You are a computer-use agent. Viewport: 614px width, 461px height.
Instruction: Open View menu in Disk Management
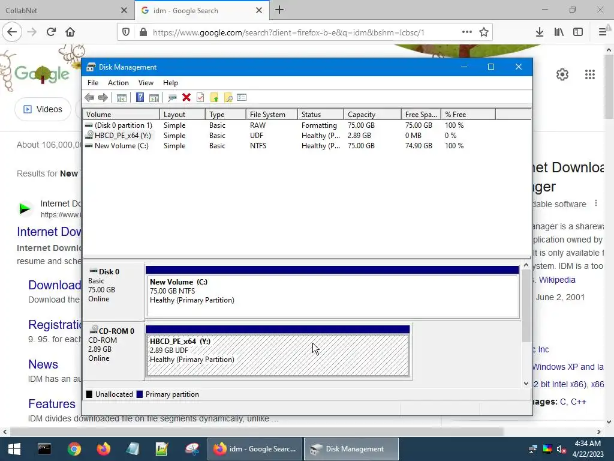pyautogui.click(x=146, y=83)
